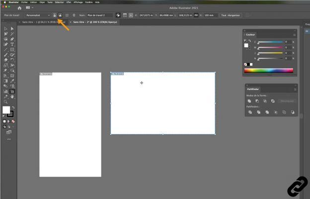Set artboard to portrait orientation

click(55, 15)
